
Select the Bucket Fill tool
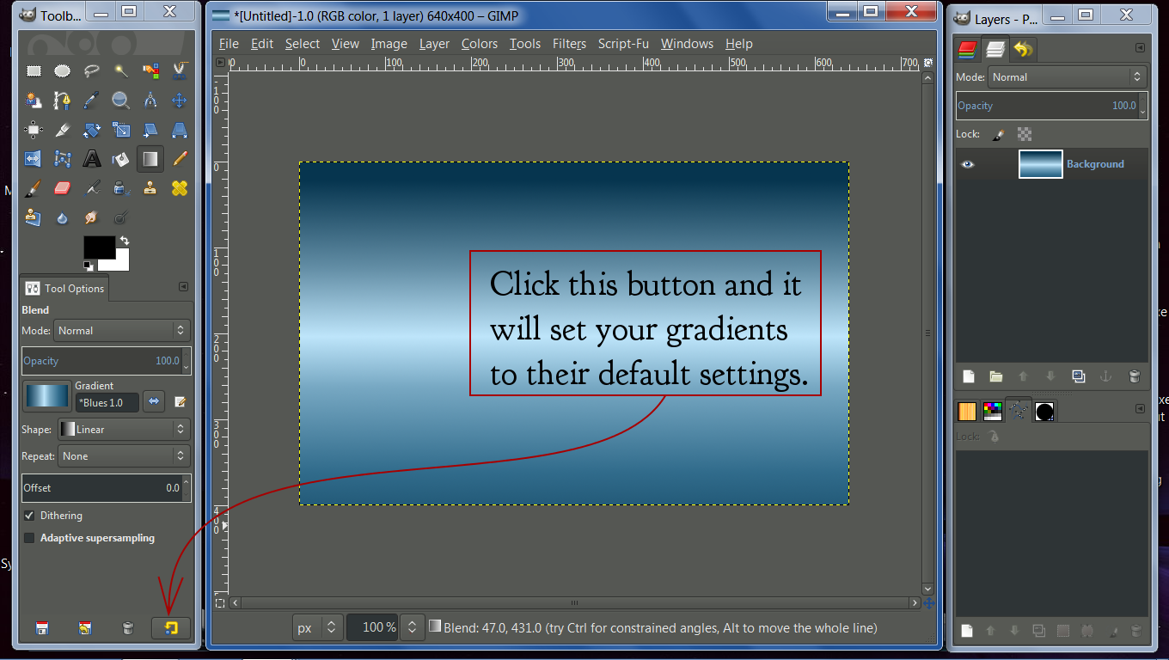(x=121, y=159)
